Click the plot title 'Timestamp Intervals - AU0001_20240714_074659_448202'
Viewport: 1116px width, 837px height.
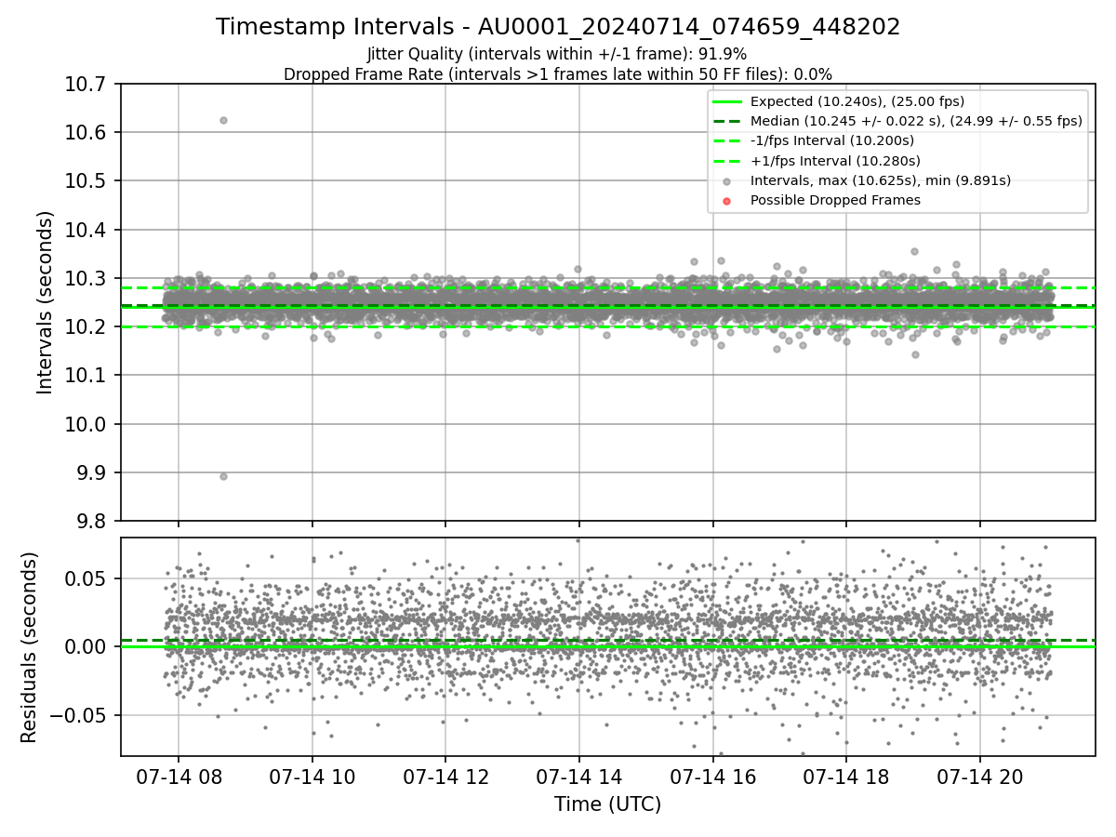point(558,27)
